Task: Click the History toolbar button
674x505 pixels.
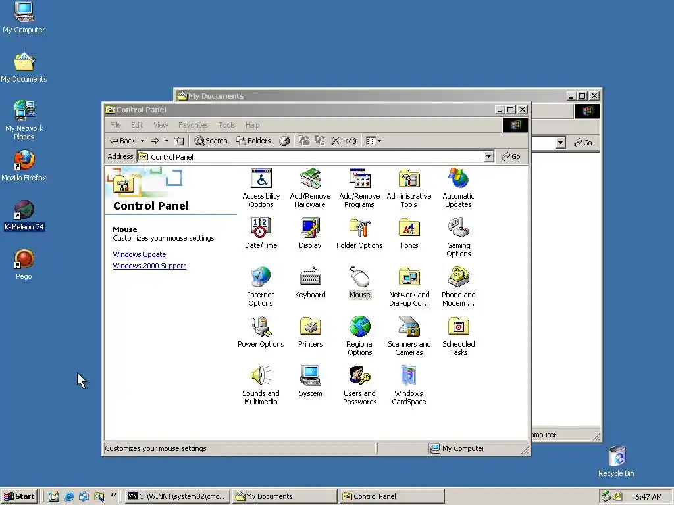Action: [284, 141]
